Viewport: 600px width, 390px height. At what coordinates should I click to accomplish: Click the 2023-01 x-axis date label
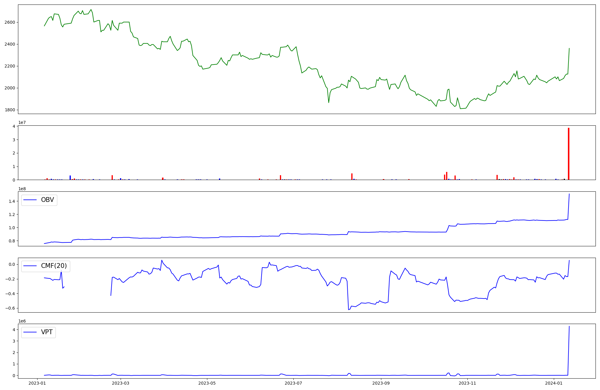coord(37,383)
